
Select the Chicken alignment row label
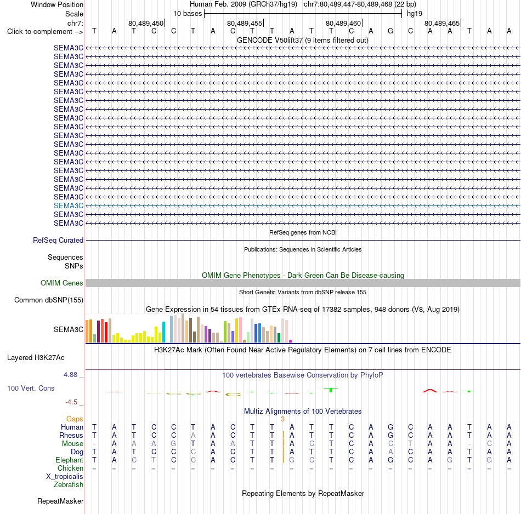[x=70, y=469]
